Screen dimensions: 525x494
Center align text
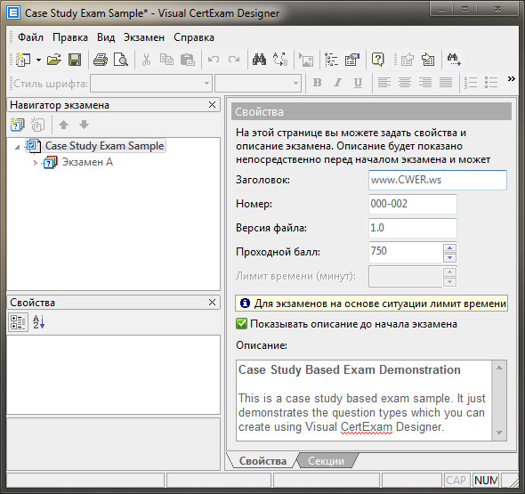click(405, 83)
